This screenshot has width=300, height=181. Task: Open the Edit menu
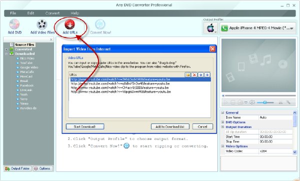click(30, 13)
